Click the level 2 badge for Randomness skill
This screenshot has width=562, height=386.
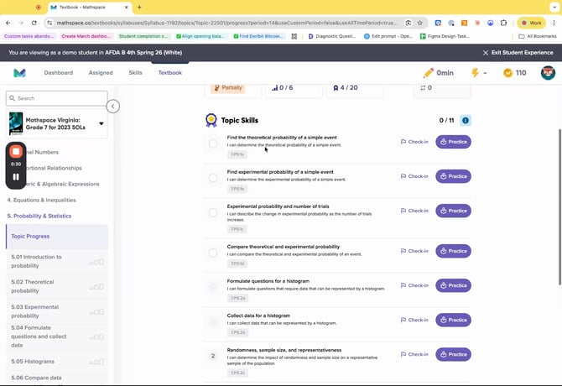[x=213, y=356]
